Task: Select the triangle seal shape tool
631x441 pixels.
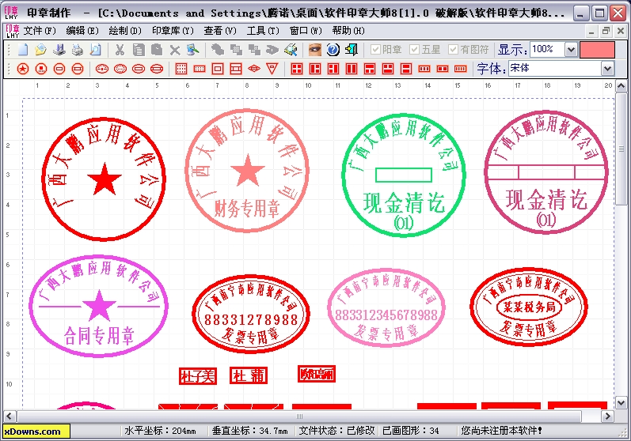Action: pos(272,69)
